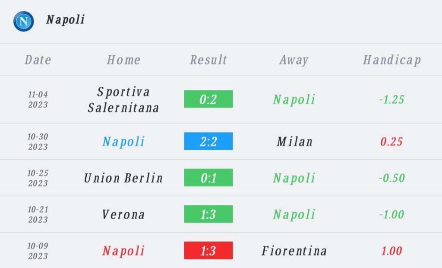Click the Result column header
This screenshot has height=268, width=442.
click(x=208, y=60)
